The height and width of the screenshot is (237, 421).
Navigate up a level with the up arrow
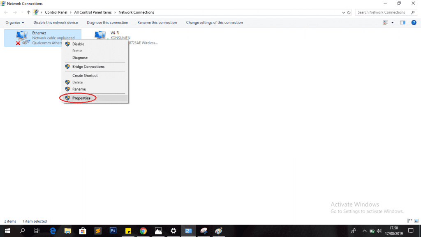click(28, 12)
